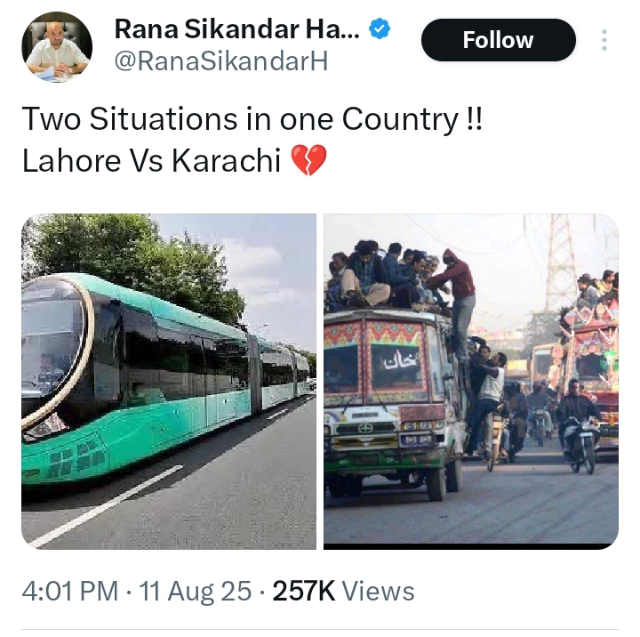
Task: Click the blue verified badge icon
Action: [x=380, y=28]
